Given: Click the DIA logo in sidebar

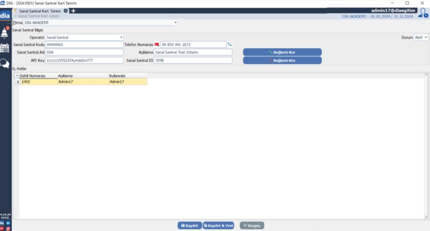Looking at the screenshot, I should [5, 16].
